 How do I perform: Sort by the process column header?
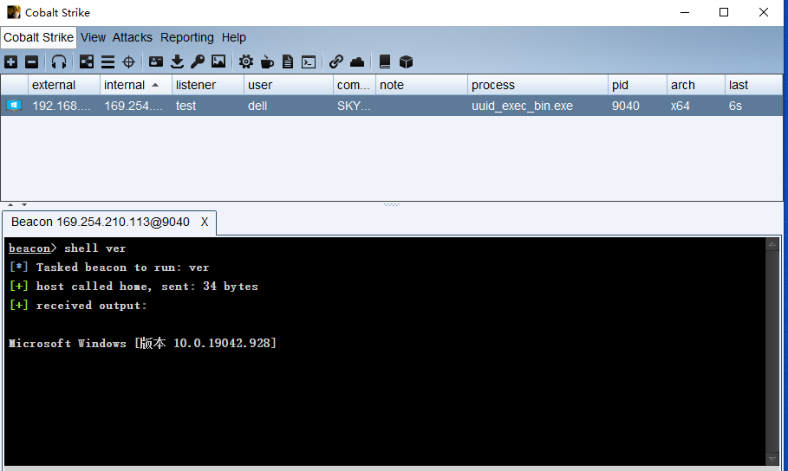pos(537,85)
